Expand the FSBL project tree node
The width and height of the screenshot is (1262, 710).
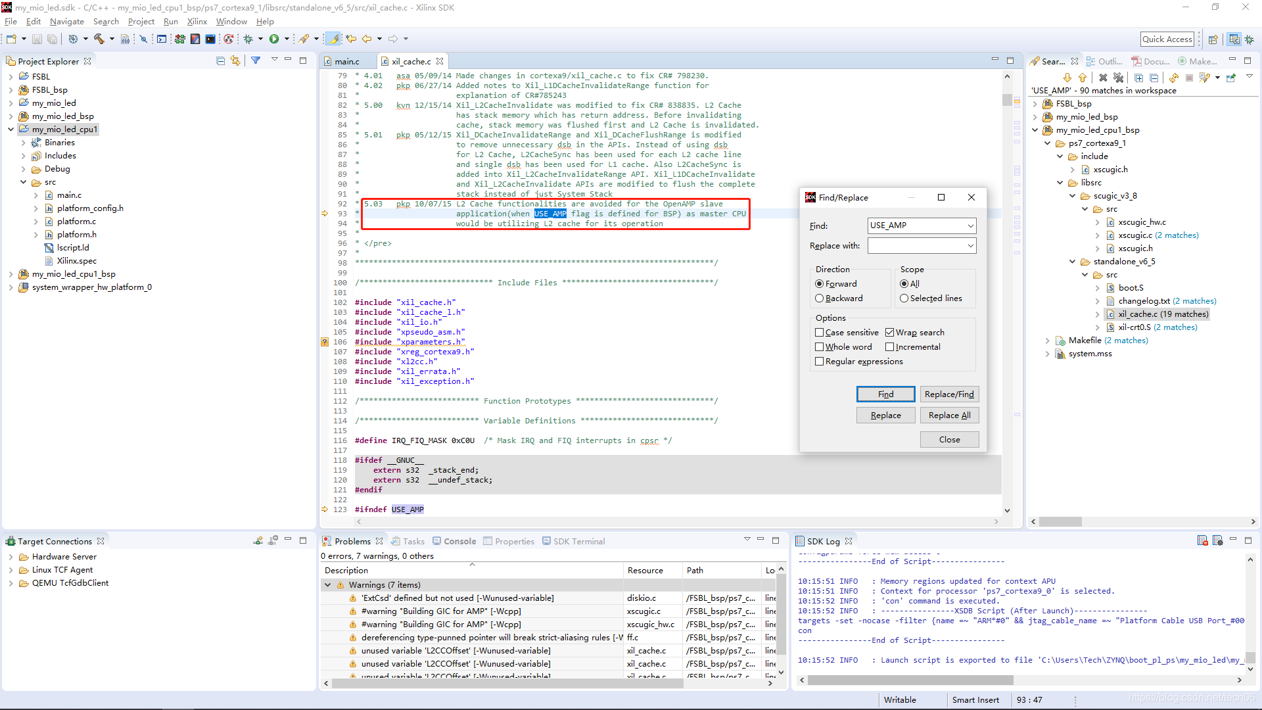[x=11, y=77]
